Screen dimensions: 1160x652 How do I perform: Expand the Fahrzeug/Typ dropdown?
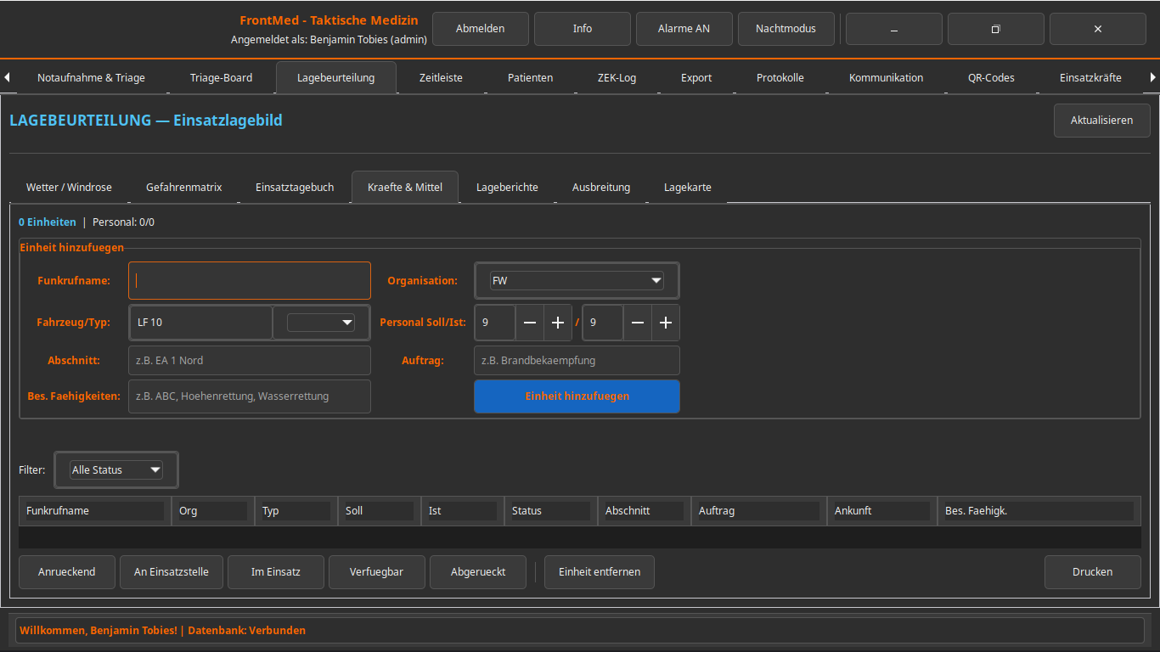coord(321,323)
